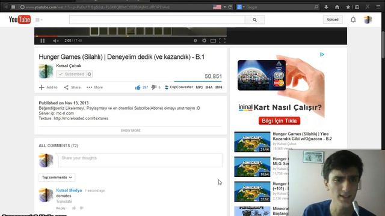
Task: Open the guide menu next to YouTube logo
Action: pyautogui.click(x=38, y=20)
